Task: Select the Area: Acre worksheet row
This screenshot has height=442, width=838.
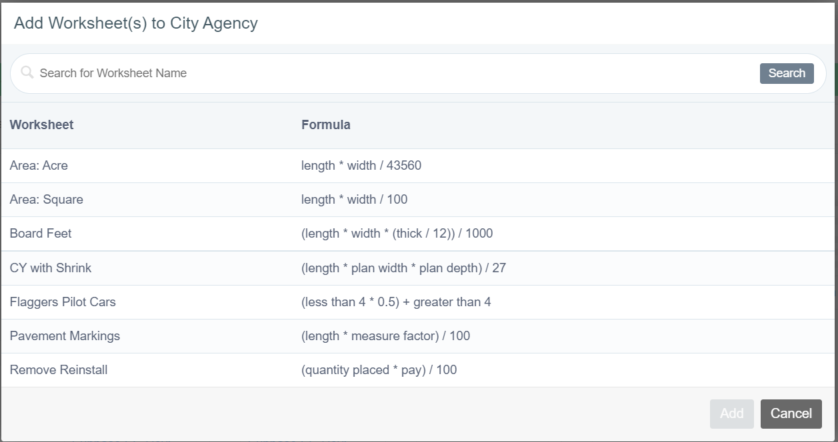Action: pos(39,166)
